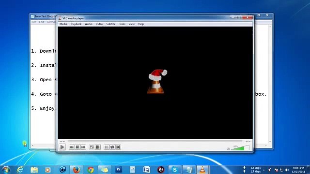
Task: Show VLC extended settings (equalizer icon)
Action: pos(98,147)
